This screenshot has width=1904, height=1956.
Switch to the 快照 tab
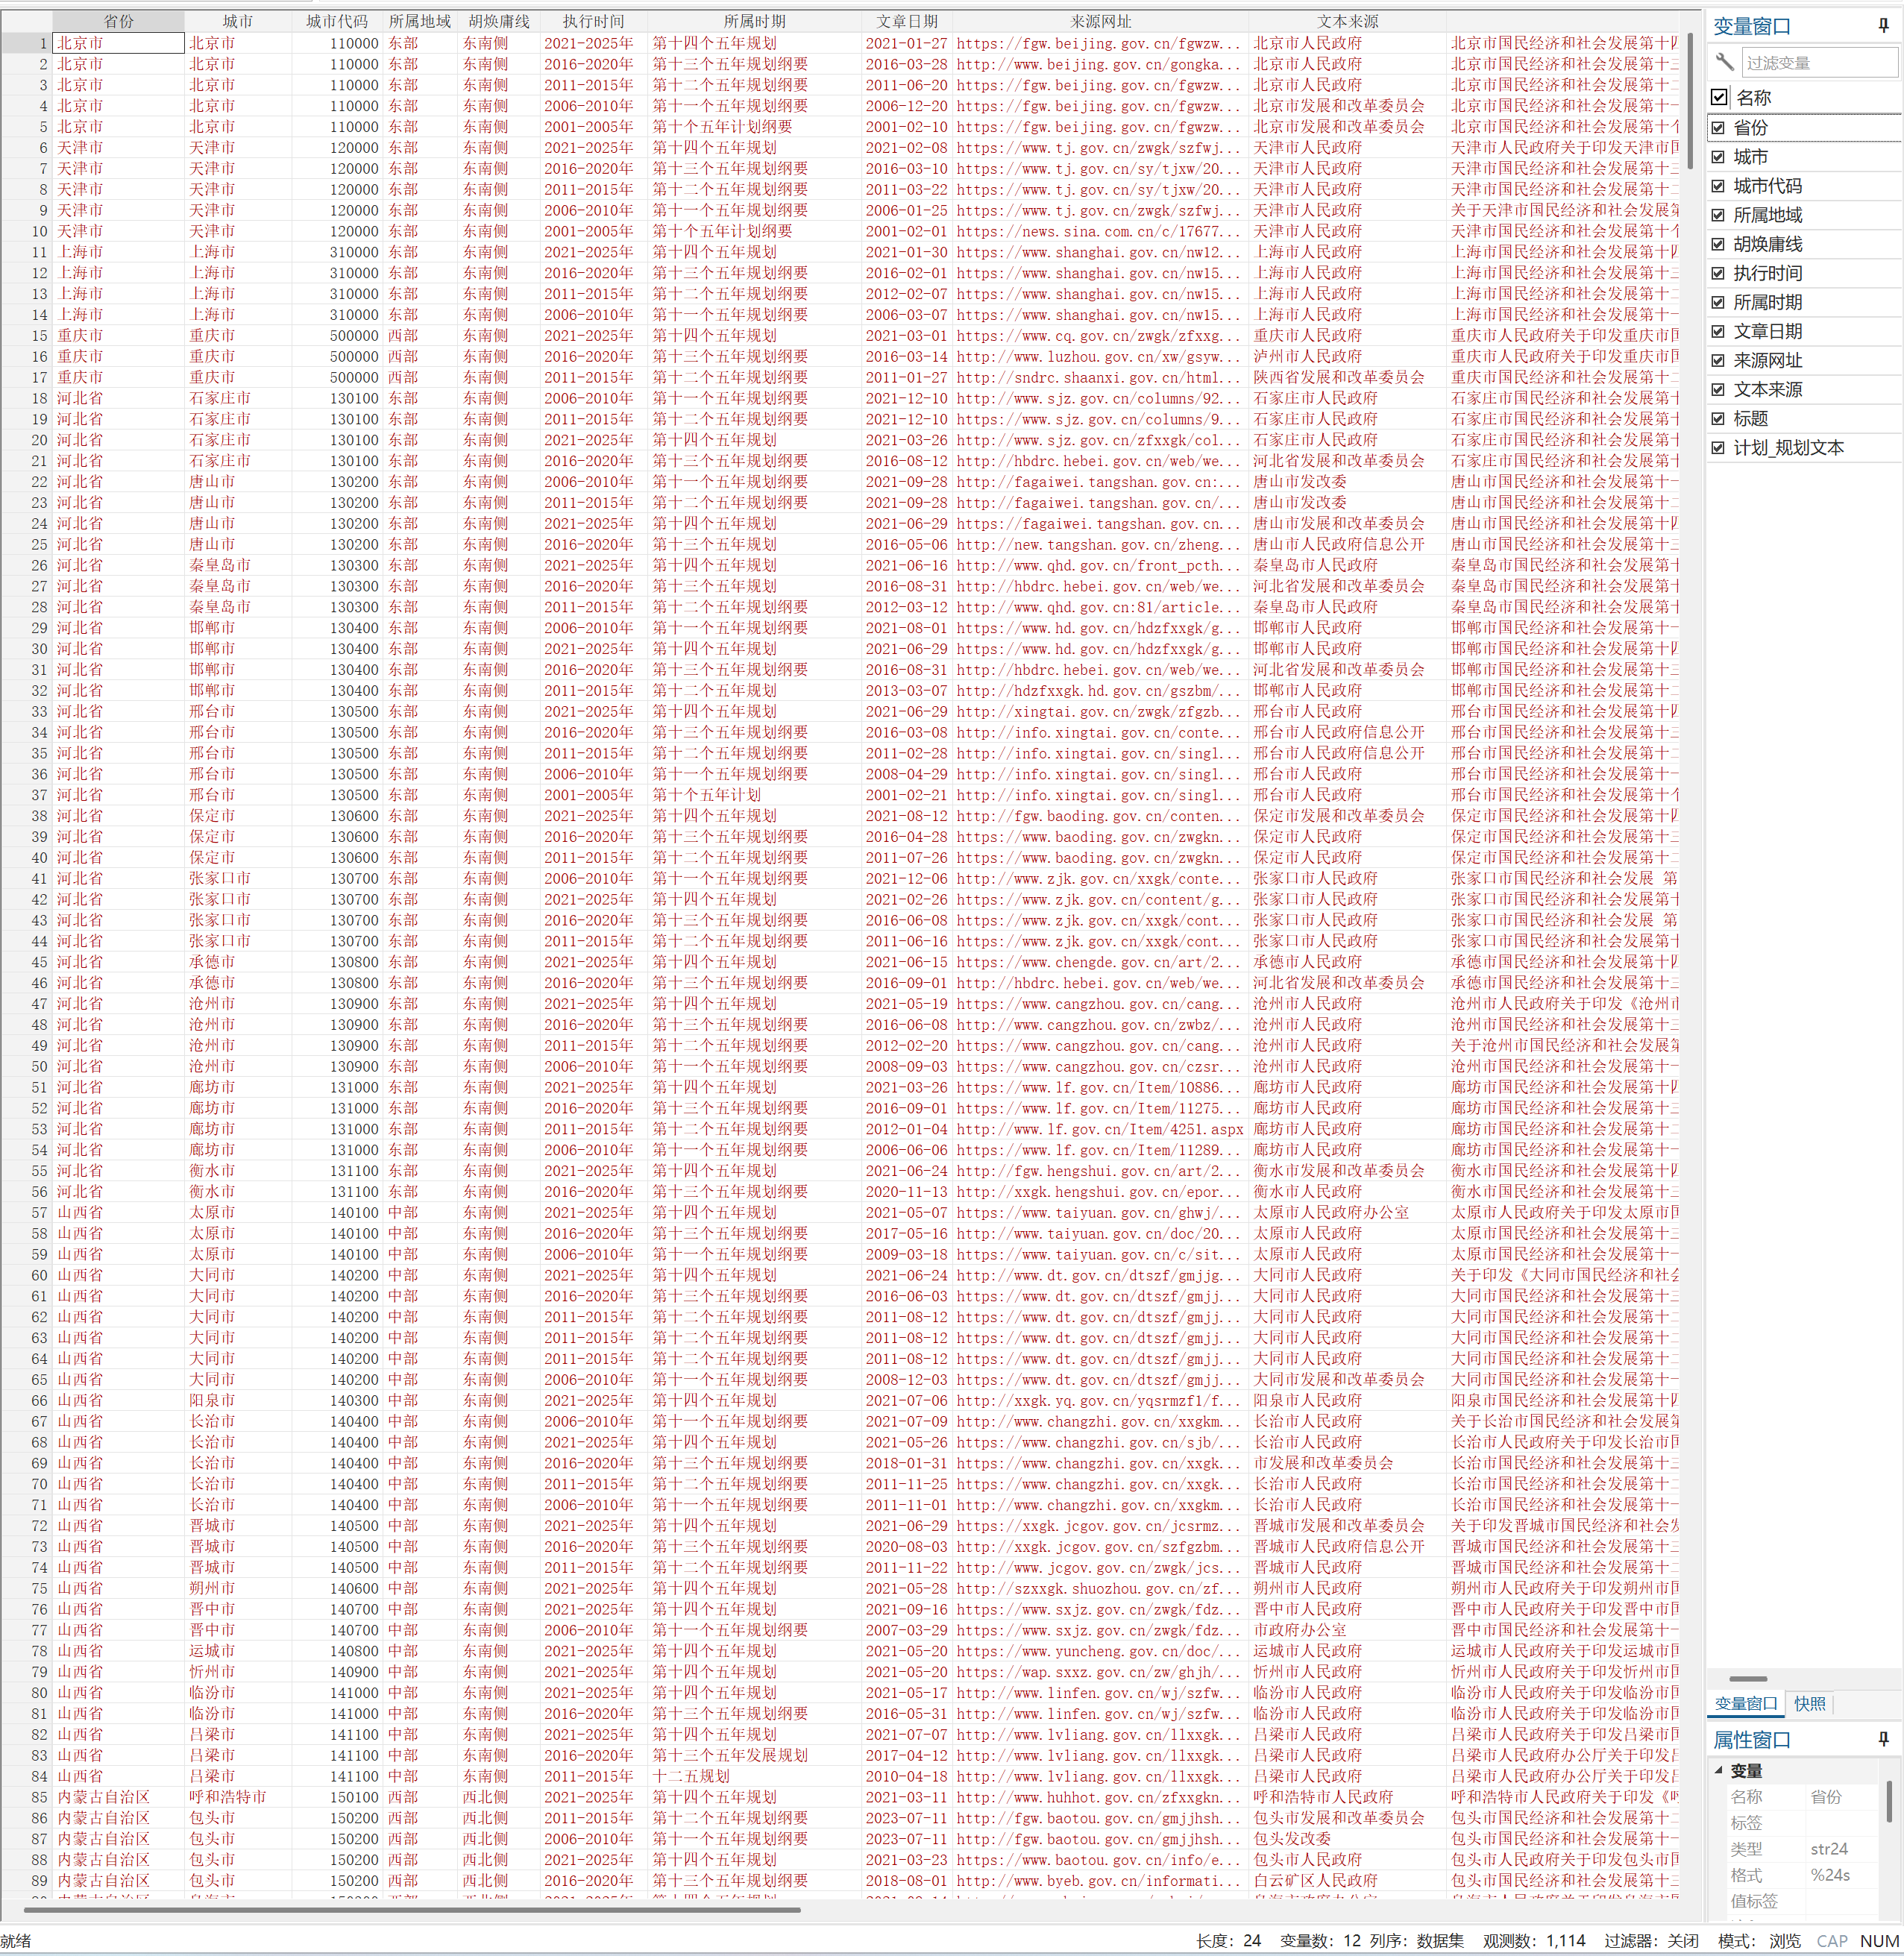[x=1809, y=1703]
